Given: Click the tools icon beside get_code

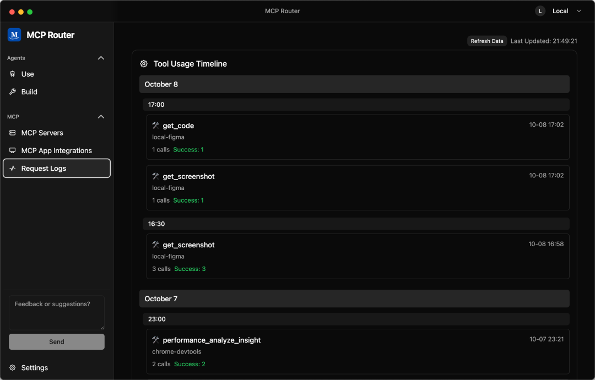Looking at the screenshot, I should click(155, 126).
